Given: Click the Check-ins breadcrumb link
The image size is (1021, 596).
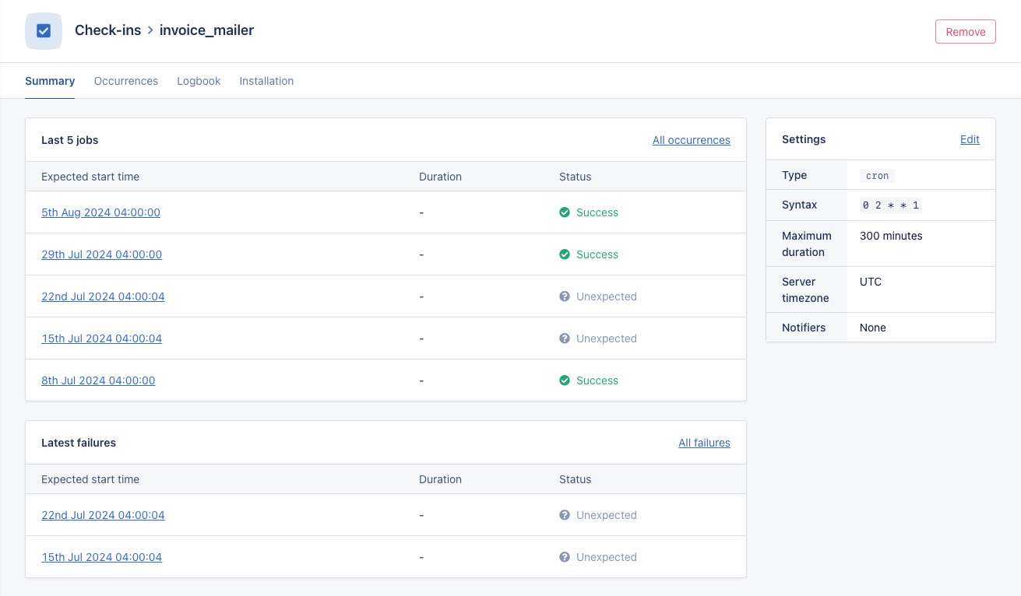Looking at the screenshot, I should click(x=107, y=30).
